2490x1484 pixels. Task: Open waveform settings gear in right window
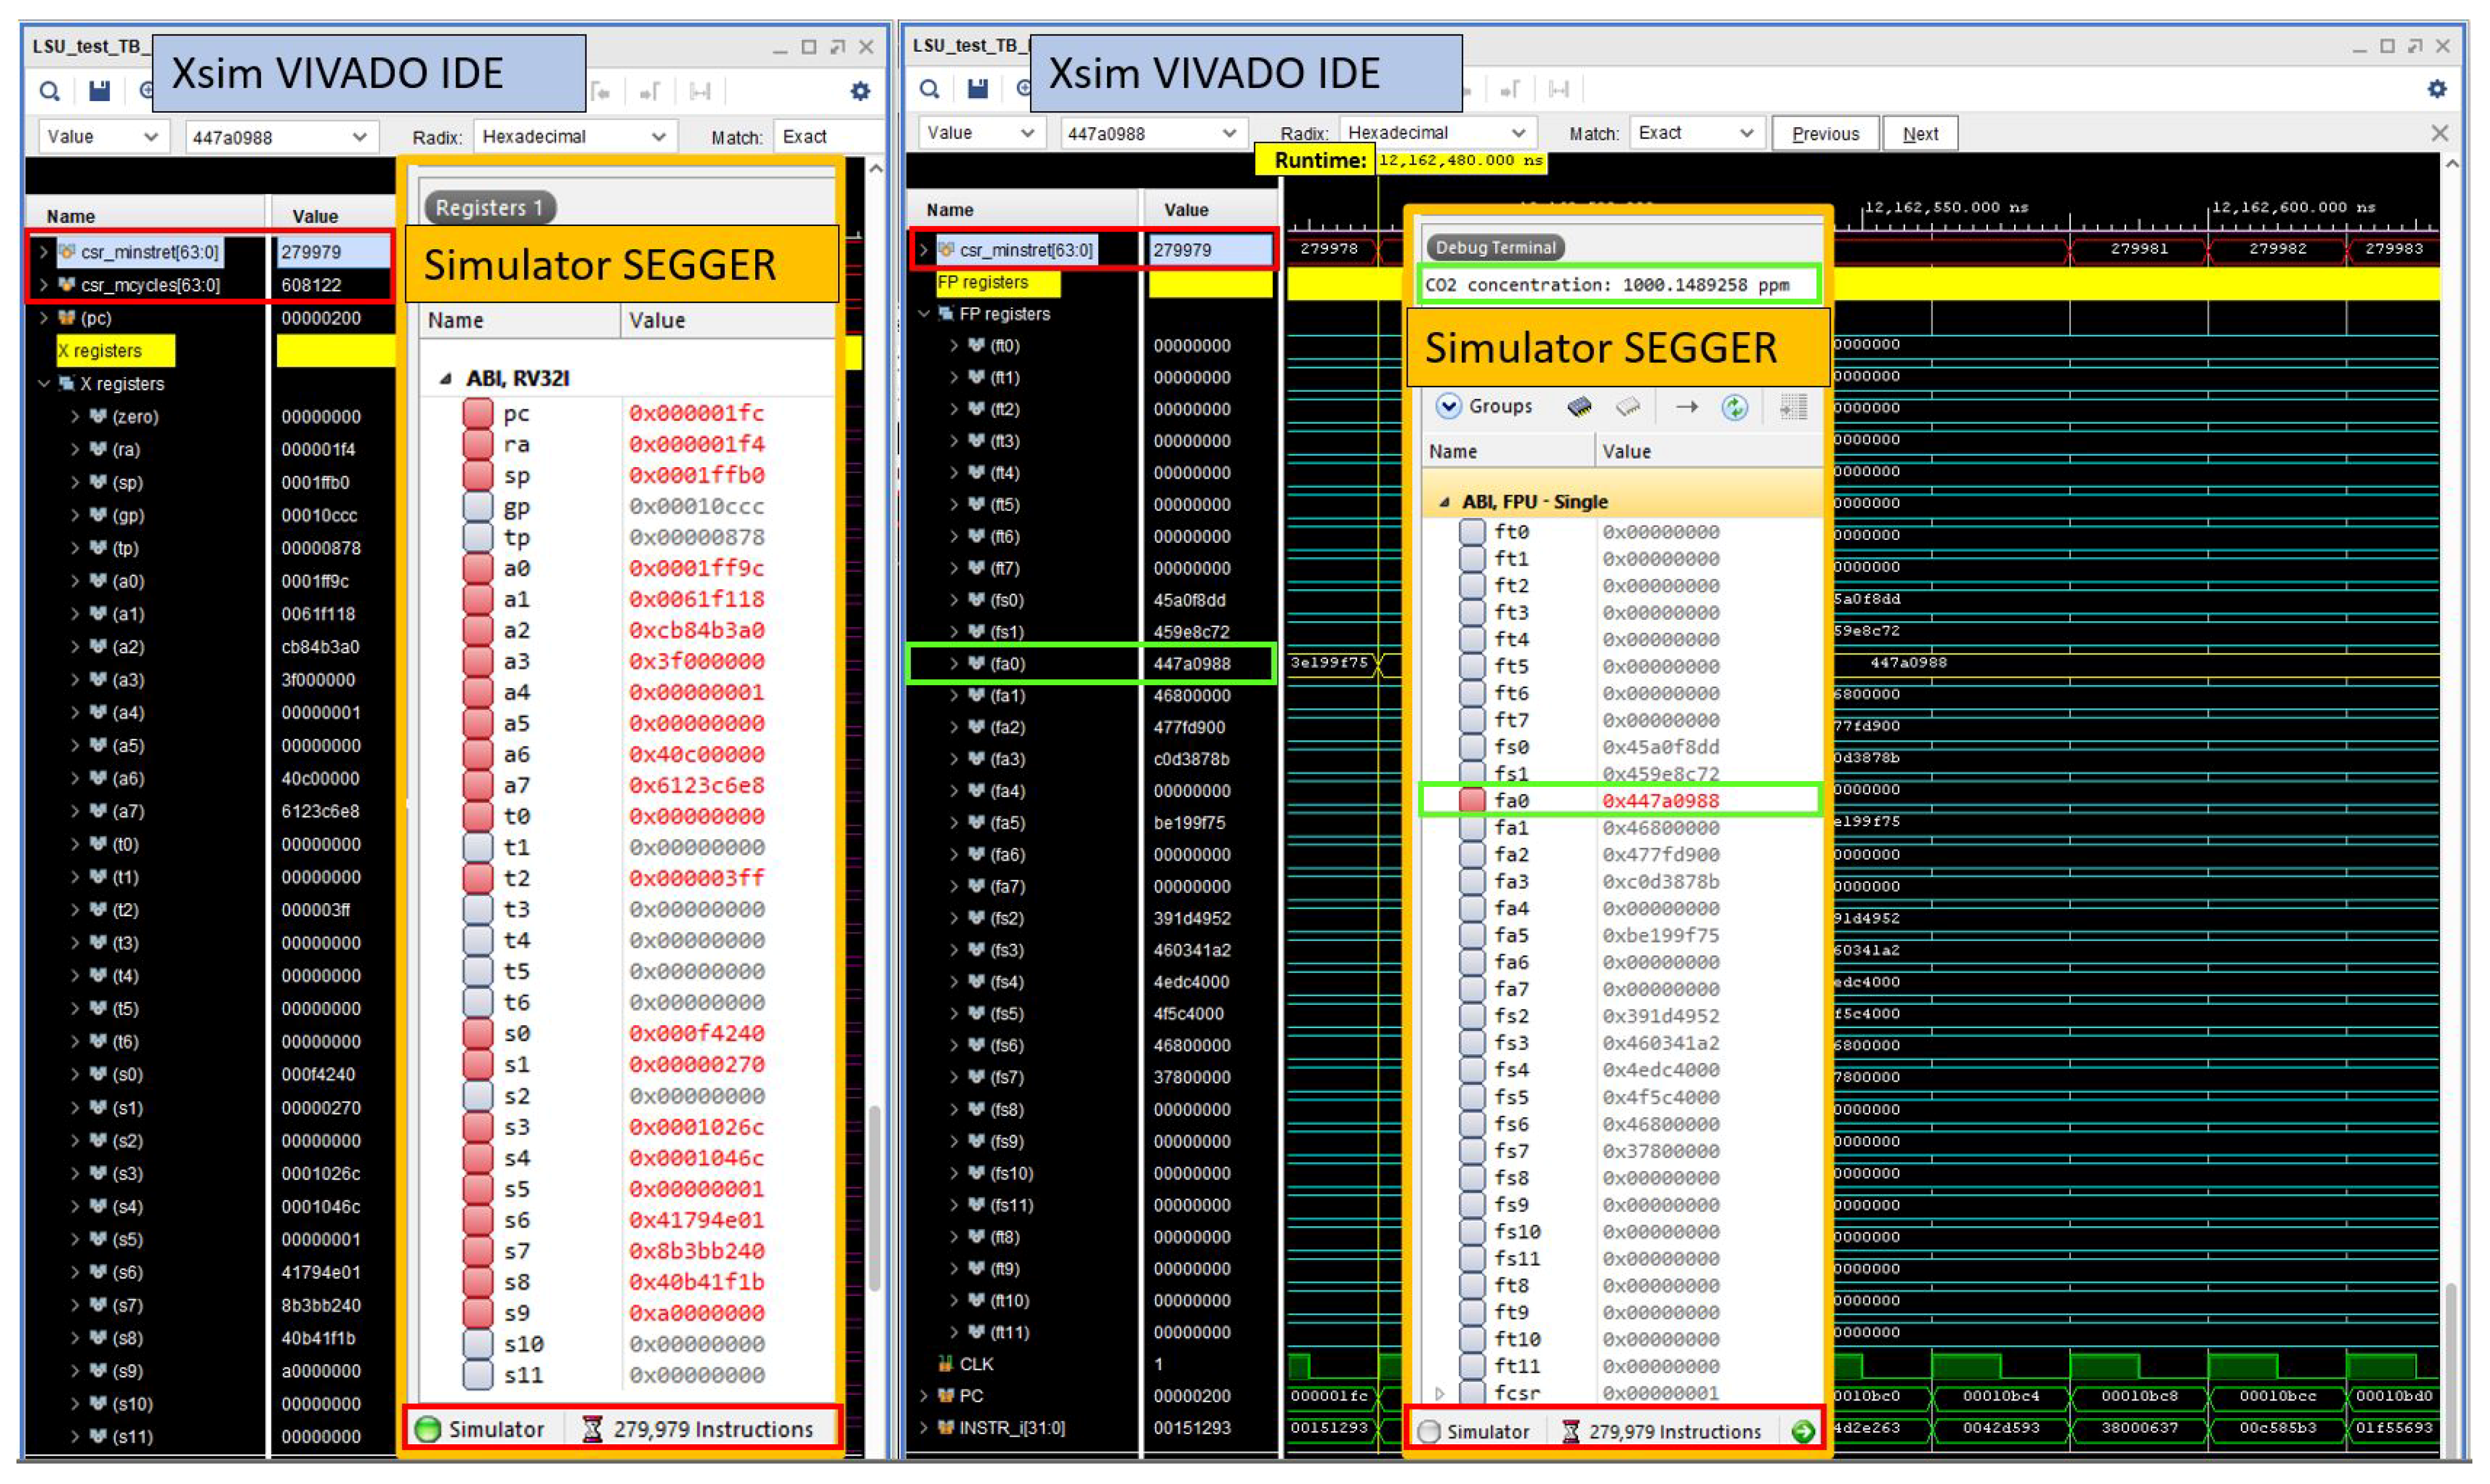pos(2437,89)
